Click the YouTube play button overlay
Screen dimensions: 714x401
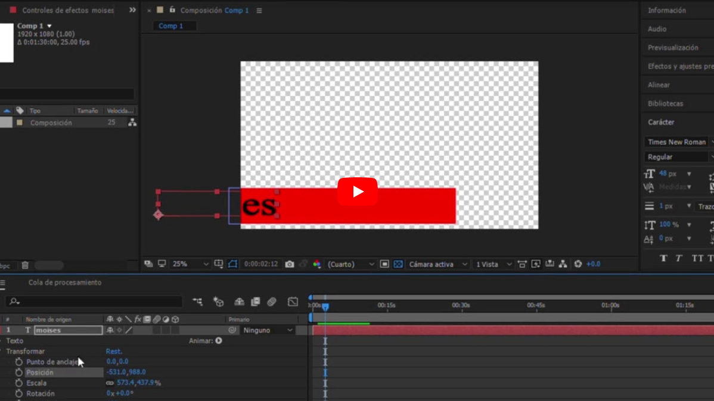358,192
